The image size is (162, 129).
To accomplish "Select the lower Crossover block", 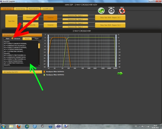I will coord(50,25).
